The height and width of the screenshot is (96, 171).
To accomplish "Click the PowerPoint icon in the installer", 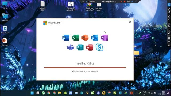I will click(x=85, y=38).
